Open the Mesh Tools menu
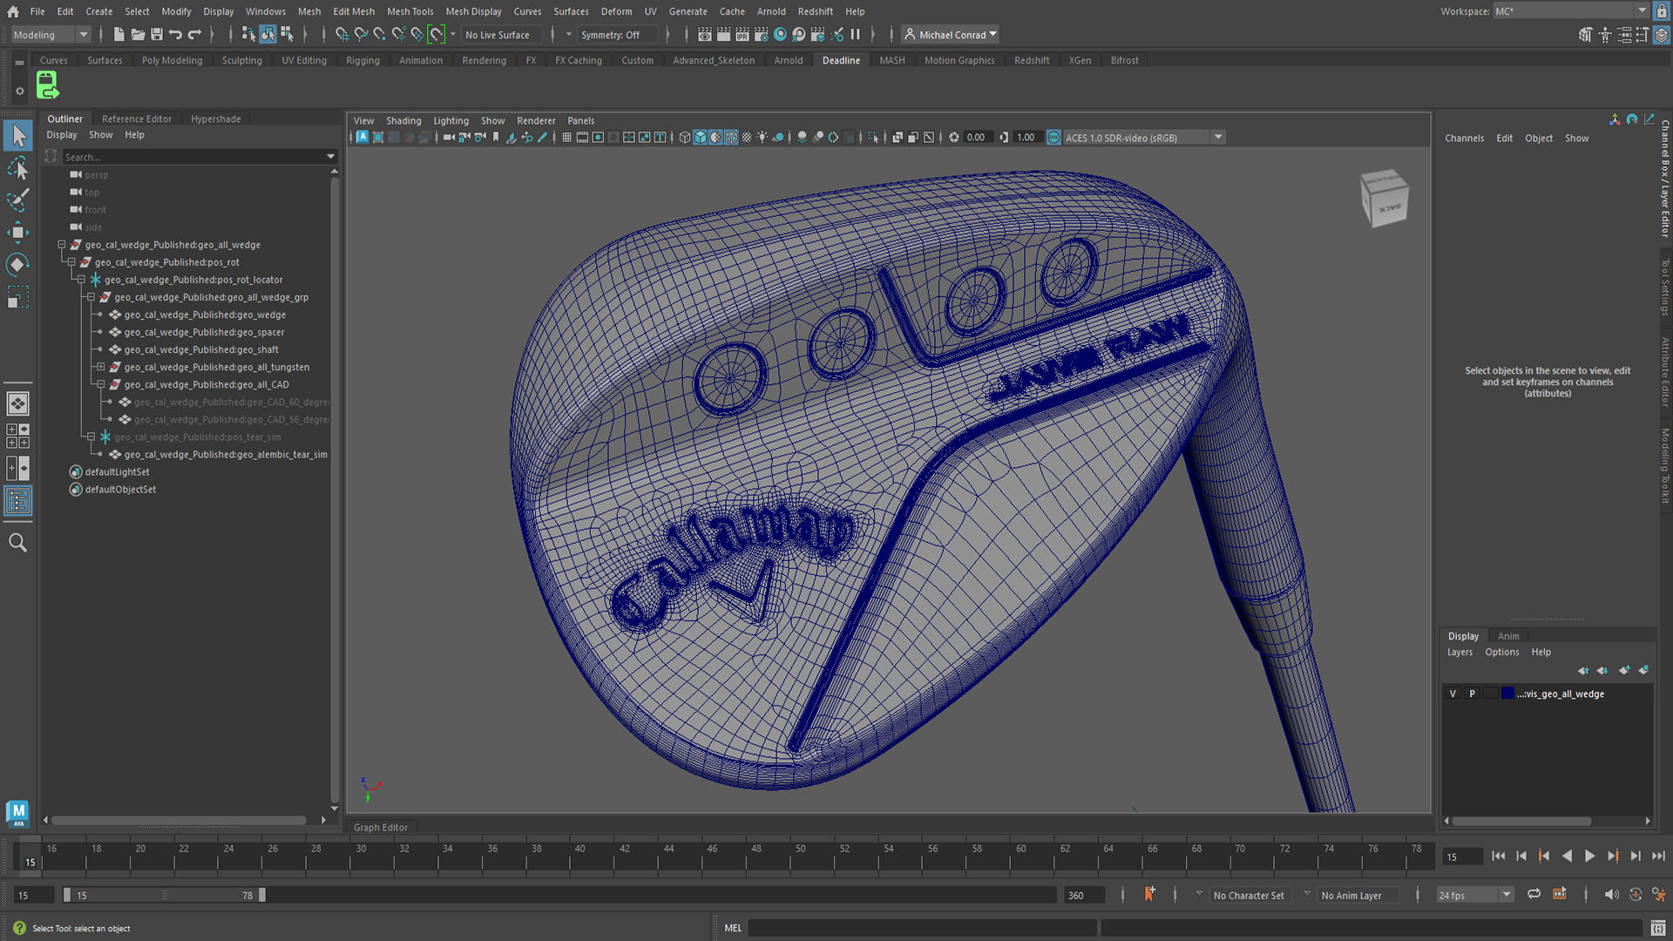This screenshot has width=1673, height=941. pos(410,11)
